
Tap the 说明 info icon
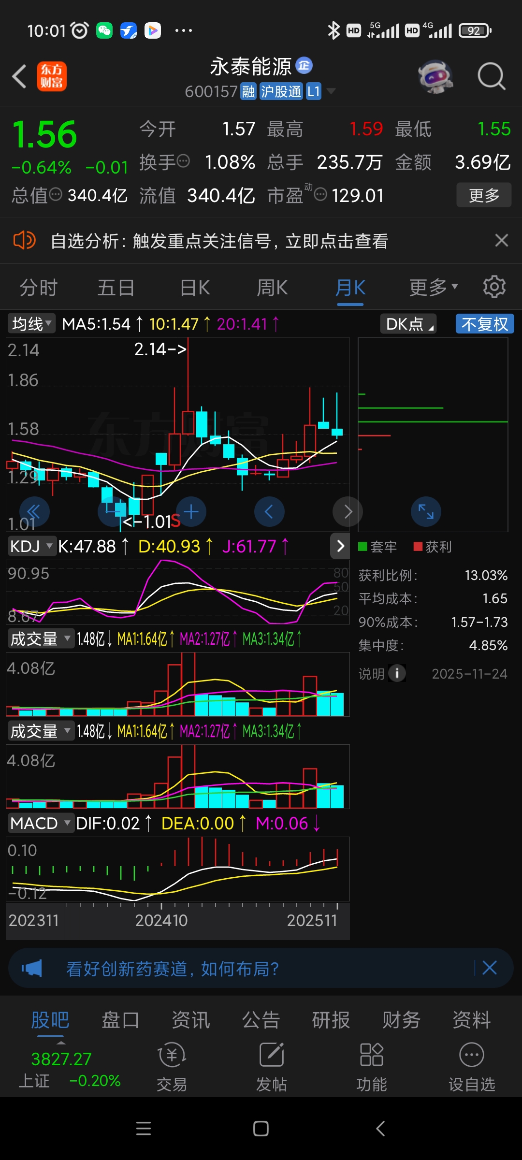(397, 673)
